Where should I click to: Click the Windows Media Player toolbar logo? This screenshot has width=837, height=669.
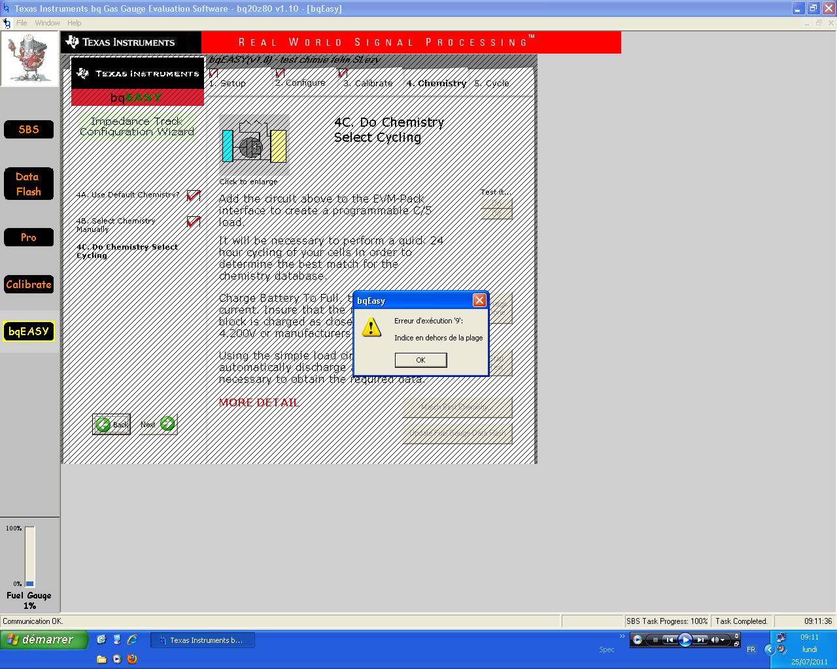pos(638,640)
